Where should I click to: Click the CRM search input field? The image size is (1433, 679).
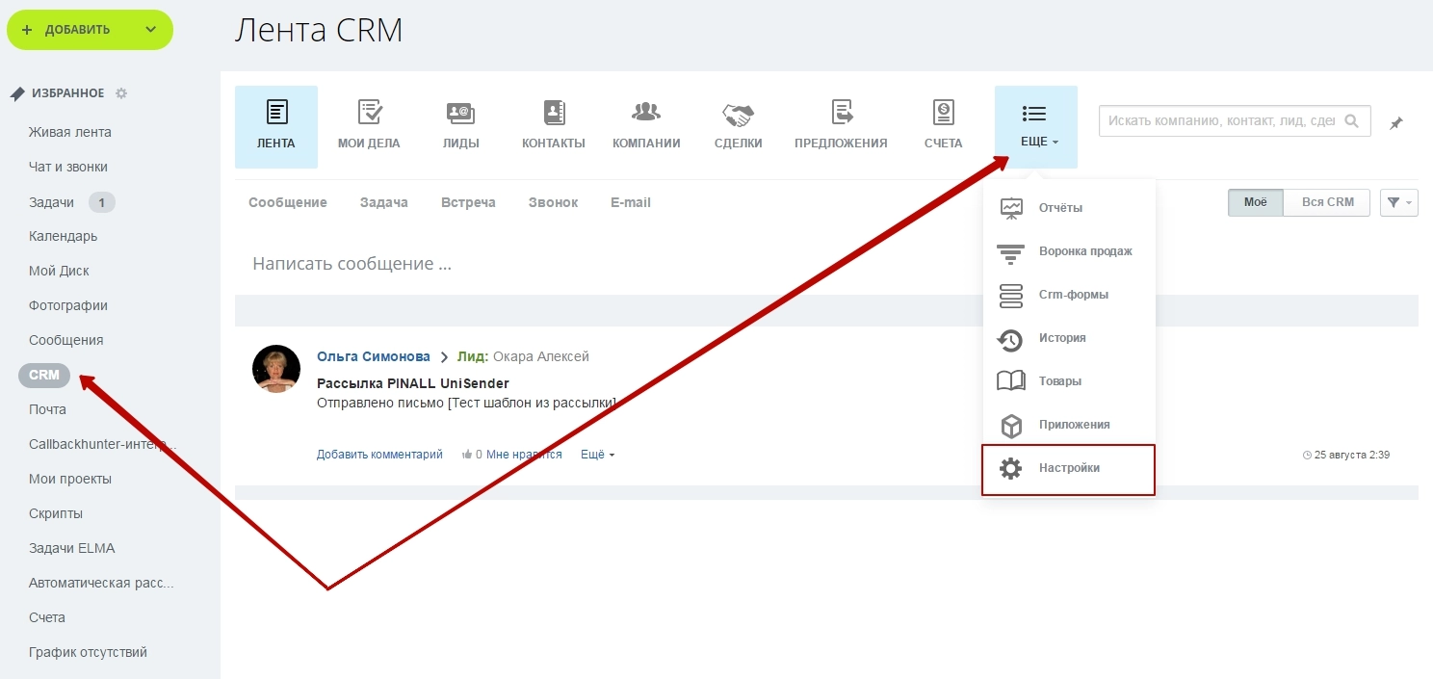1220,121
